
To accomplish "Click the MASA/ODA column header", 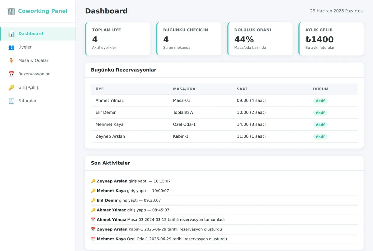I will click(184, 89).
